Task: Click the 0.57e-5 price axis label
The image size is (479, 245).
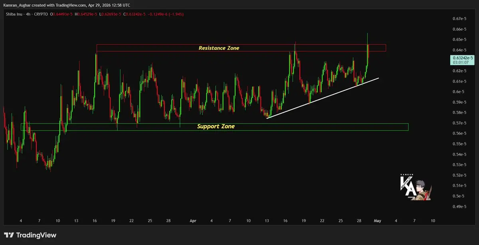Action: click(x=460, y=123)
